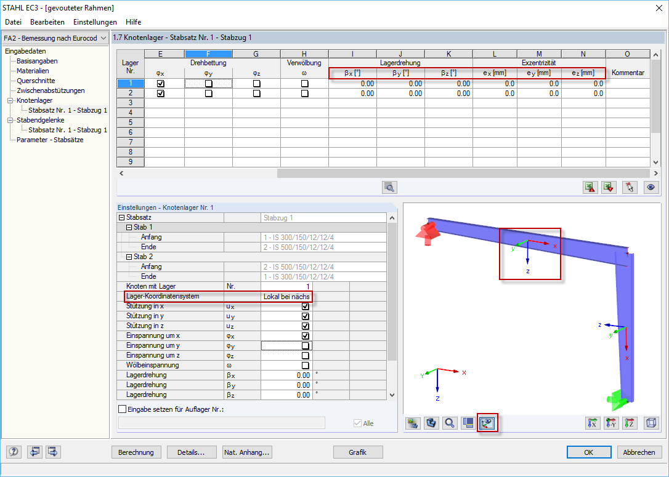Open the eye view icon for supports
Viewport: 669px width, 477px height.
click(651, 187)
